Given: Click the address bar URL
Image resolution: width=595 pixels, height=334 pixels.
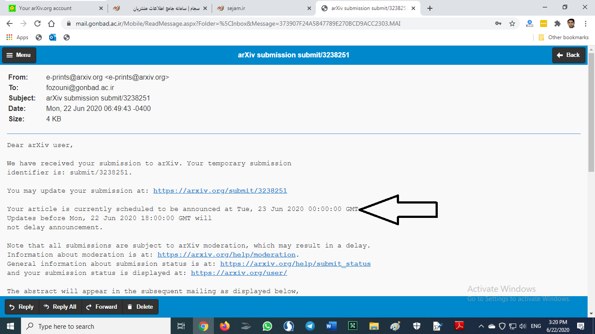Looking at the screenshot, I should click(238, 23).
